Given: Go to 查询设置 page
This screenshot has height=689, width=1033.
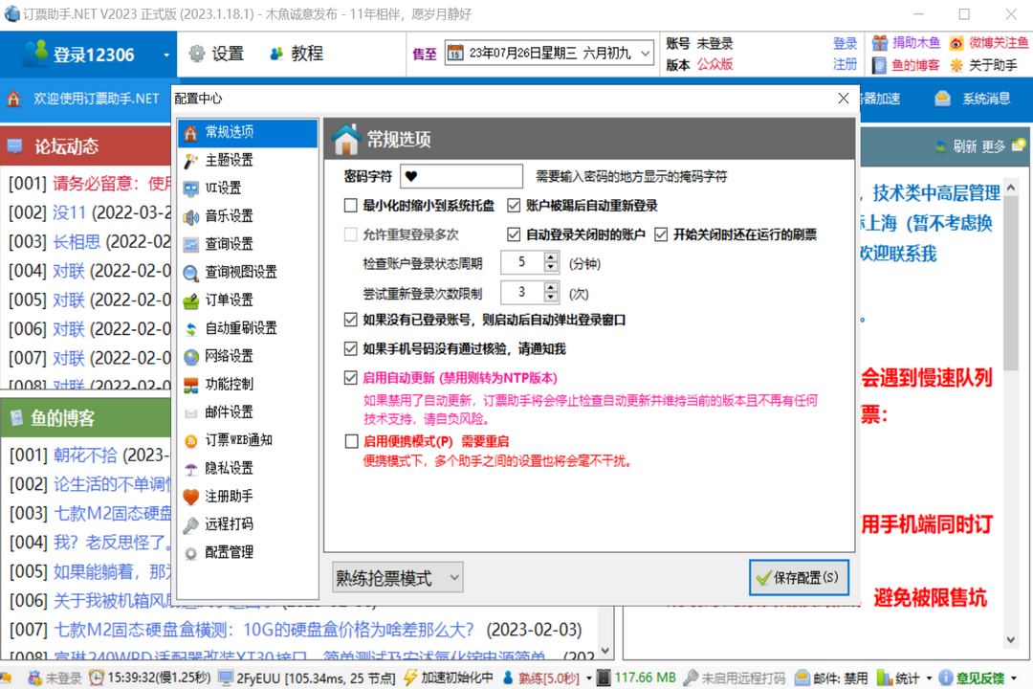Looking at the screenshot, I should 229,244.
